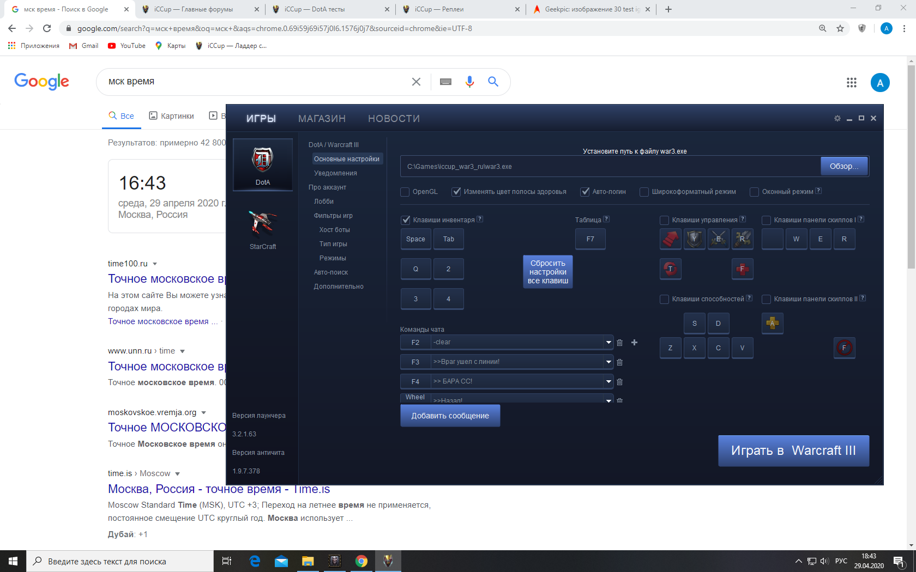This screenshot has width=916, height=572.
Task: Click the shield control key icon
Action: coord(695,239)
